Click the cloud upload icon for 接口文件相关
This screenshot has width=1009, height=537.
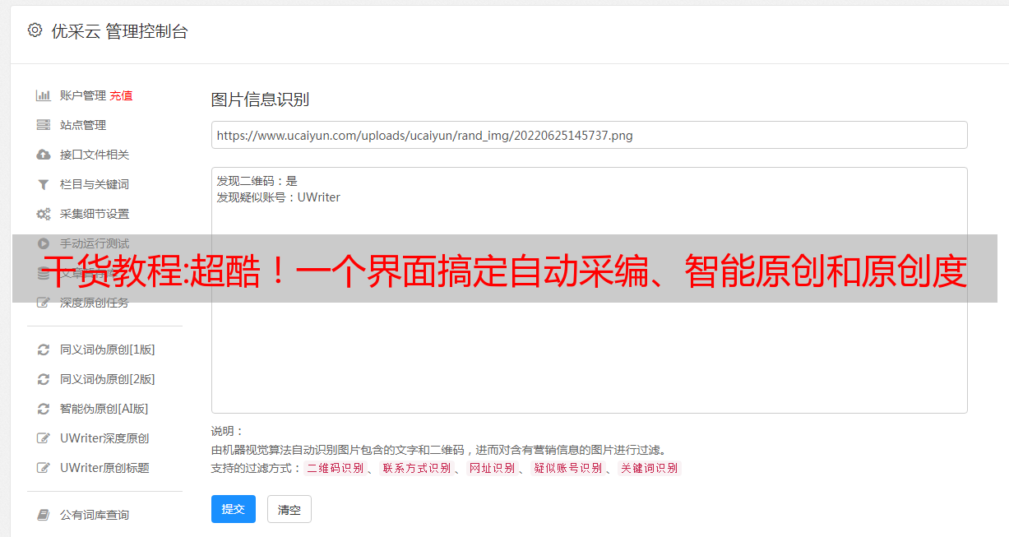tap(44, 155)
